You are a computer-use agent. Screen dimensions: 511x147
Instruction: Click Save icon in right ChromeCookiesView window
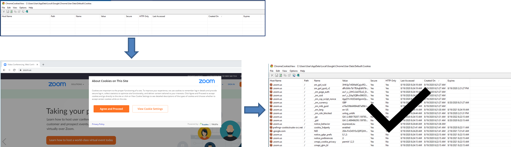(x=276, y=75)
